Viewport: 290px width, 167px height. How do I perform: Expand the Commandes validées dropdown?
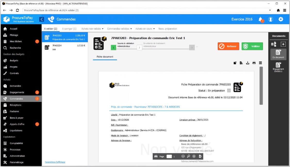[x=119, y=29]
